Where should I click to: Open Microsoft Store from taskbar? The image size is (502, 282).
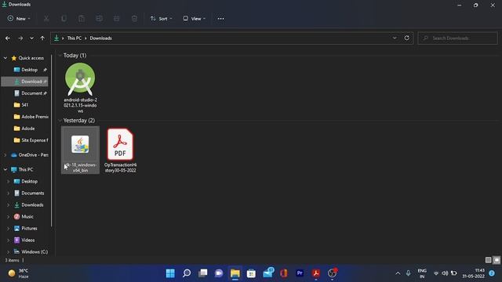pyautogui.click(x=251, y=273)
